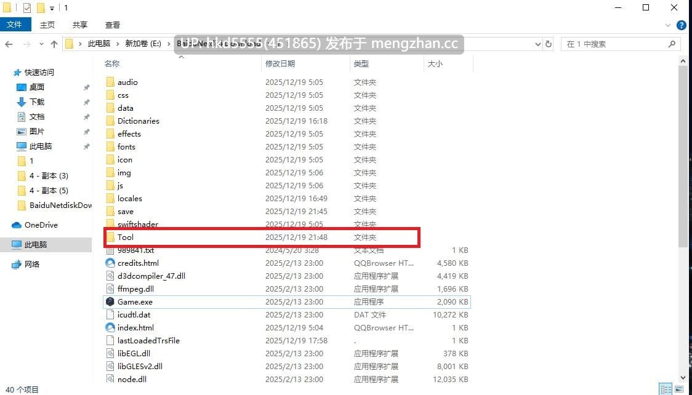This screenshot has width=692, height=395.
Task: Select the img folder icon
Action: (110, 173)
